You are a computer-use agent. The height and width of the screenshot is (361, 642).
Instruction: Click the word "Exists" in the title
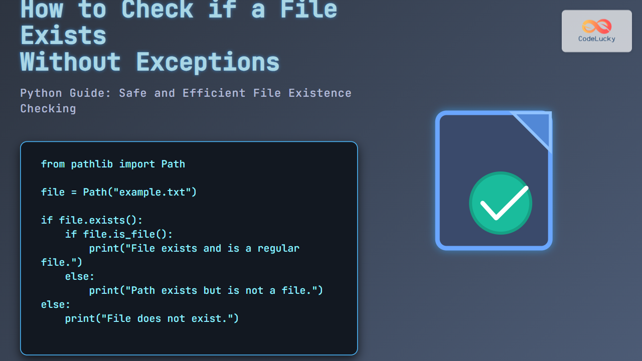point(63,36)
